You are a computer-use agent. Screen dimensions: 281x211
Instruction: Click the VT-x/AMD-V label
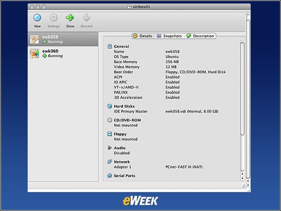coord(126,87)
